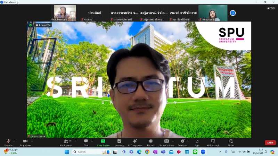Open meeting info green shield icon
Image resolution: width=278 pixels, height=156 pixels.
[x=31, y=25]
